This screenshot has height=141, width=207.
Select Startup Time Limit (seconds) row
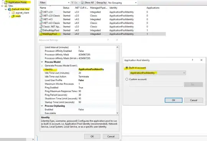78,102
